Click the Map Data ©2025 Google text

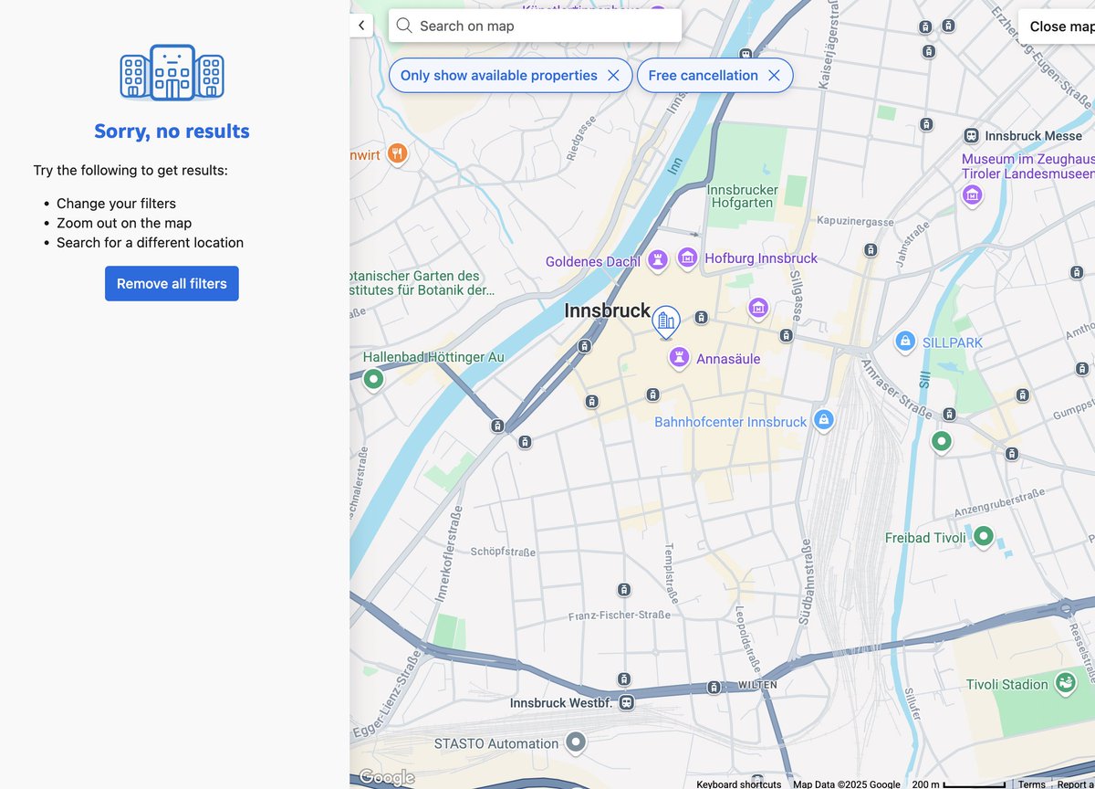(846, 784)
